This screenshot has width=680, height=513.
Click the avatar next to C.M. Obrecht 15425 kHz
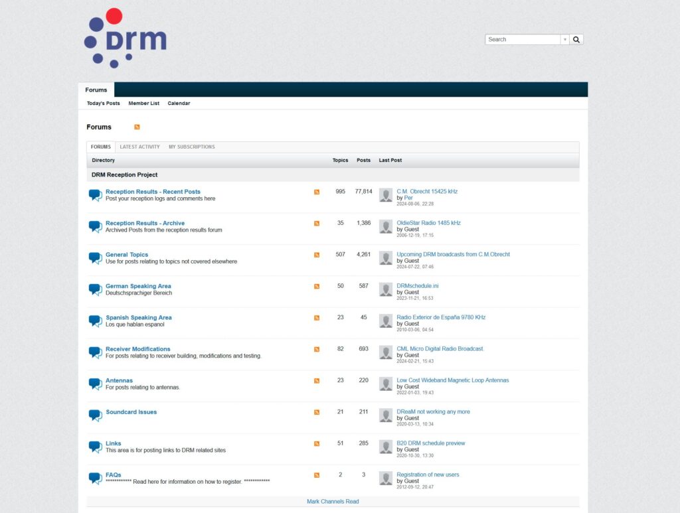(386, 194)
